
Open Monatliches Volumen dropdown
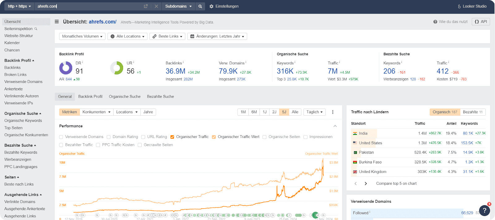(x=82, y=37)
